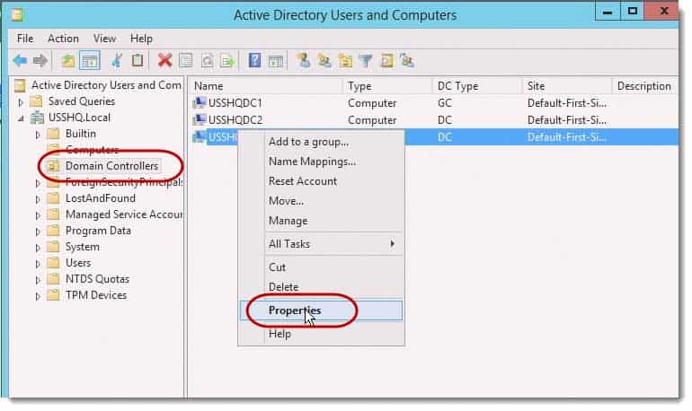
Task: Sort by the Name column header
Action: (266, 86)
